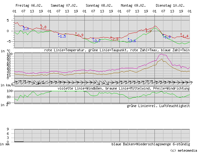The image size is (201, 153).
Task: Click the blue Tmin value -1.9
Action: click(x=167, y=37)
